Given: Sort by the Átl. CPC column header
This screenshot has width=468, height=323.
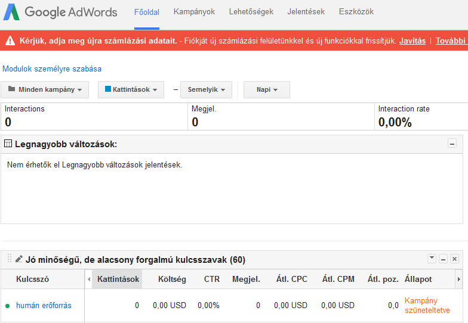Looking at the screenshot, I should tap(291, 279).
